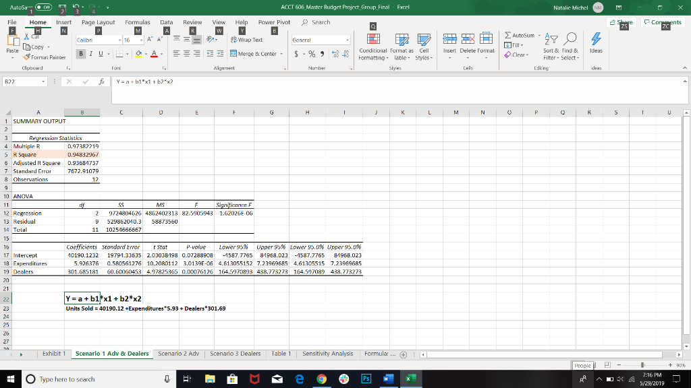Screen dimensions: 691x388
Task: Open Find & Select
Action: pos(570,46)
